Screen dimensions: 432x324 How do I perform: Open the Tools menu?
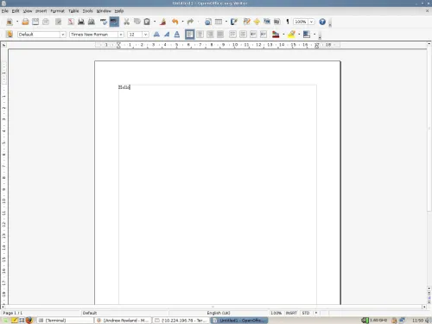tap(88, 11)
